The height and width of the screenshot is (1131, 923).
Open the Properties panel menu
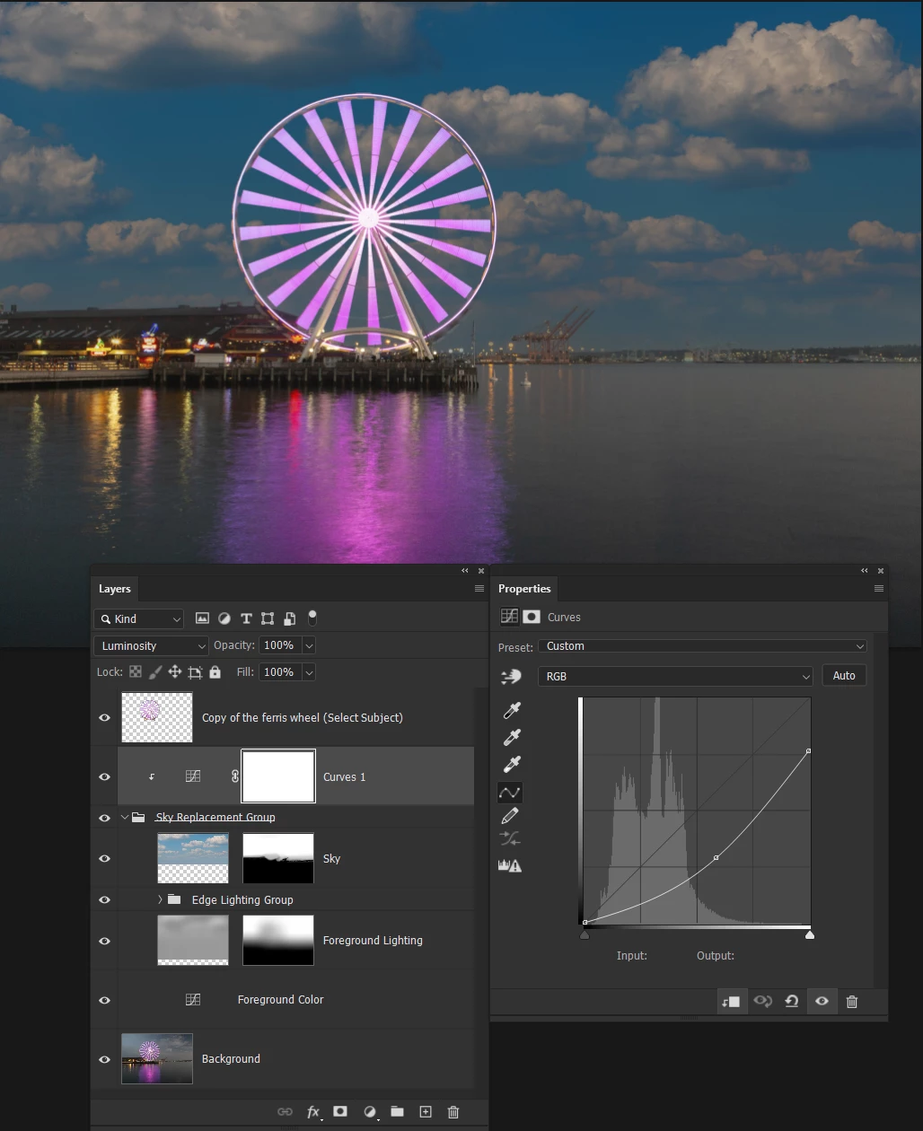click(879, 589)
